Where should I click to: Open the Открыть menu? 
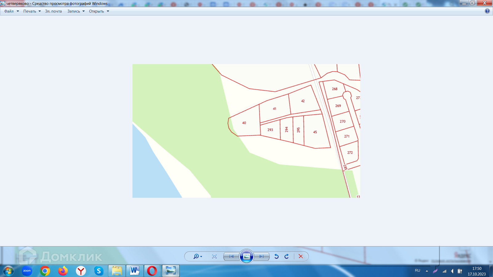pyautogui.click(x=99, y=11)
